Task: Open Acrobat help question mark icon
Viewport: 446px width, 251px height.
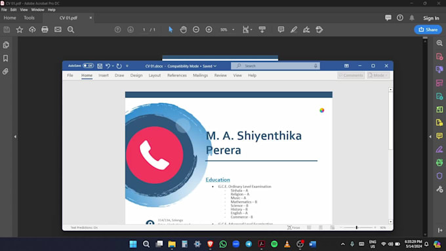Action: coord(400,18)
